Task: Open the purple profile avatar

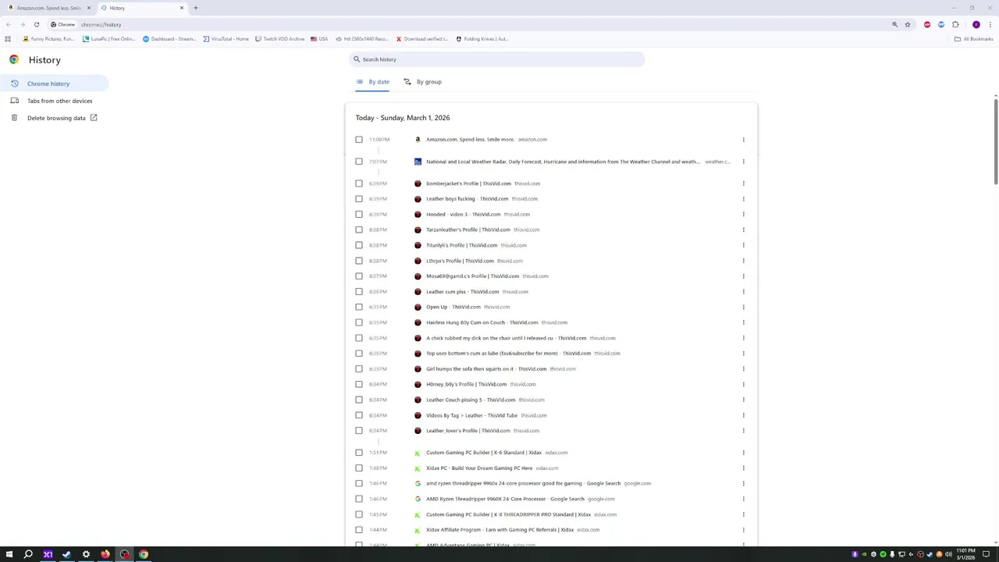Action: (x=976, y=24)
